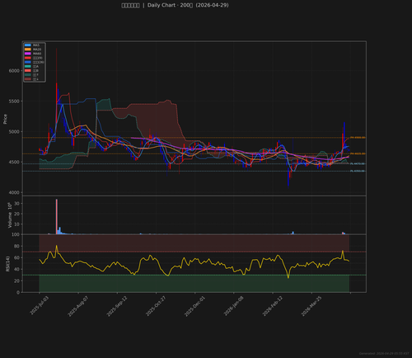The height and width of the screenshot is (358, 412).
Task: Click the '2025-Aug-07' date label
Action: tap(78, 306)
